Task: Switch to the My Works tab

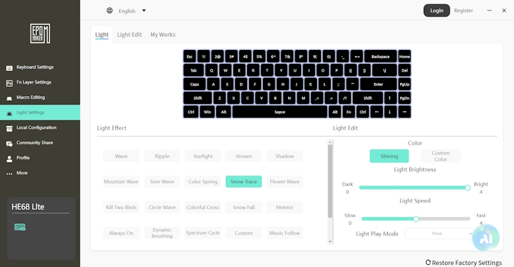Action: [x=163, y=34]
